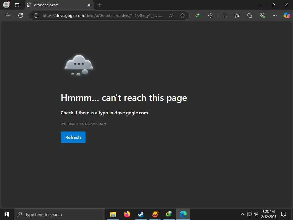
Task: Open the Extensions puzzle icon
Action: pos(210,15)
